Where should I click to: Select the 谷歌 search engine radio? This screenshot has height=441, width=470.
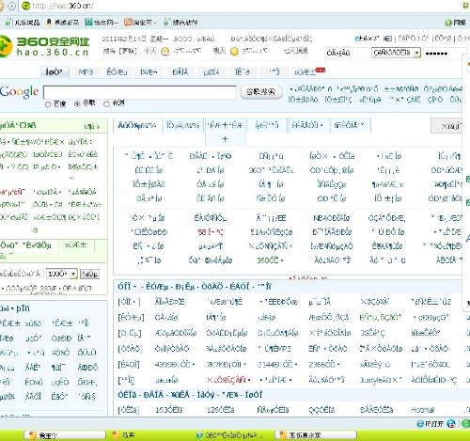pos(77,103)
